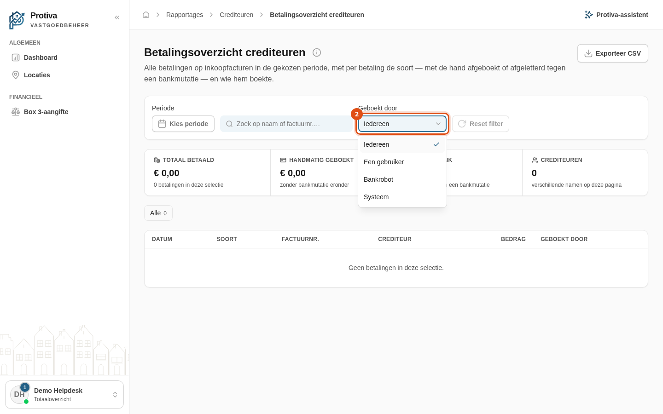Focus the Zoek op naam of factuurnr. field
Image resolution: width=663 pixels, height=414 pixels.
point(286,124)
